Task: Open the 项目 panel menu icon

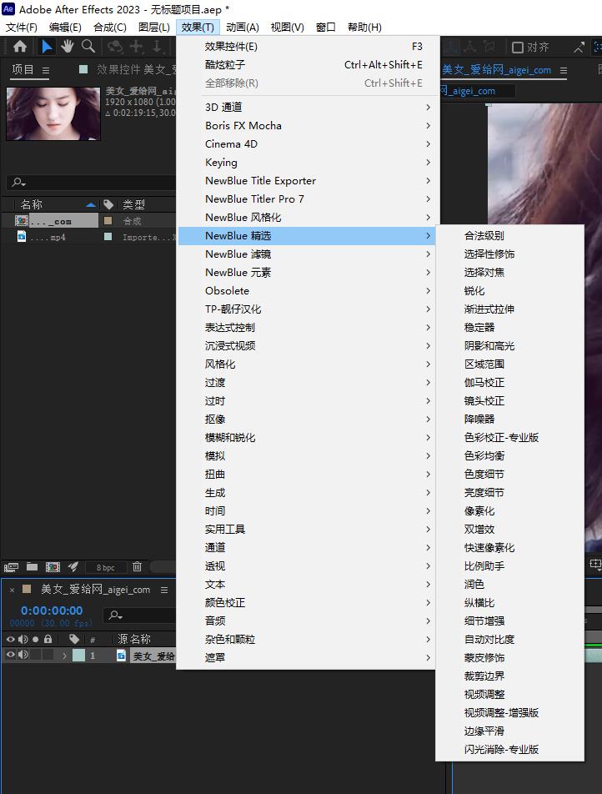Action: 46,70
